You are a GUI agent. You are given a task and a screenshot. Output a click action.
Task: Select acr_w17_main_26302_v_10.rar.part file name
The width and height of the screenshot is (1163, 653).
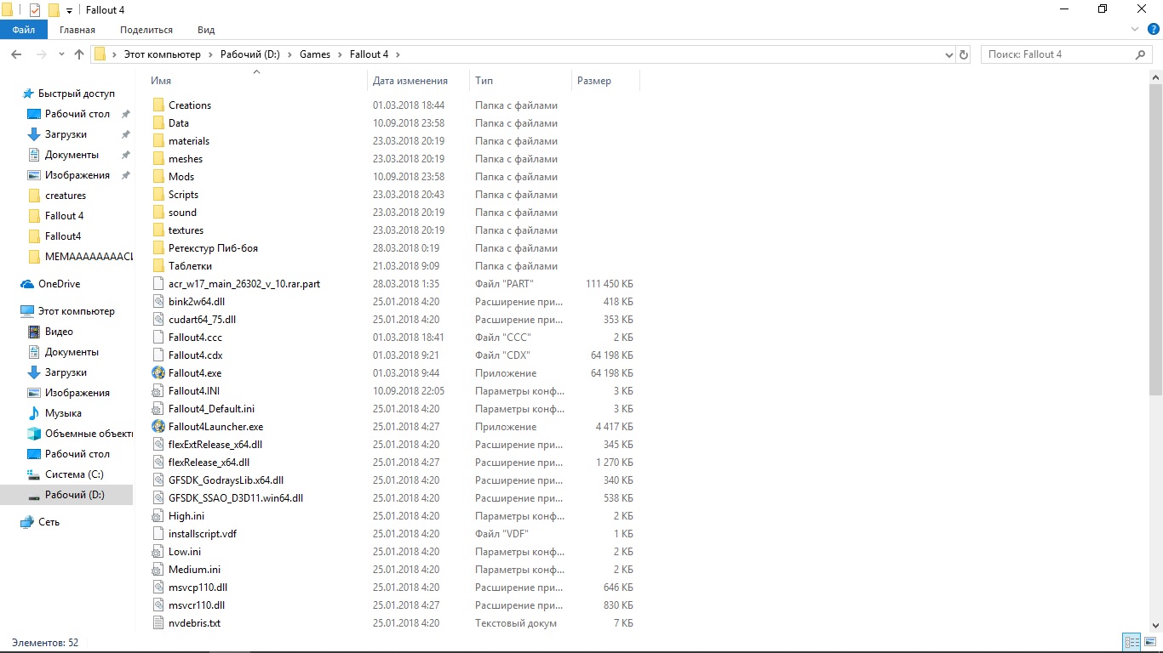(244, 284)
